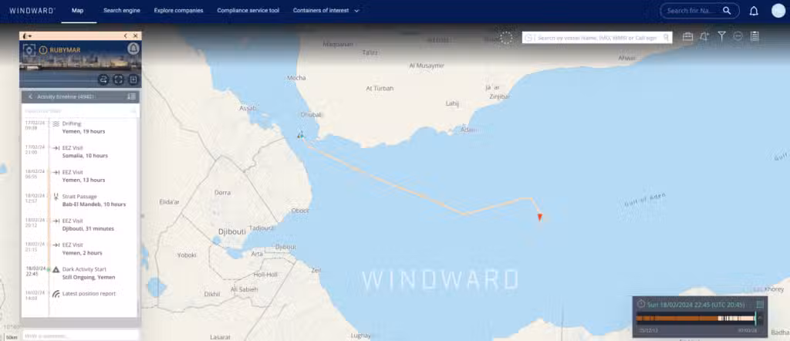The height and width of the screenshot is (341, 790).
Task: Open the Compliance service tool
Action: point(248,11)
